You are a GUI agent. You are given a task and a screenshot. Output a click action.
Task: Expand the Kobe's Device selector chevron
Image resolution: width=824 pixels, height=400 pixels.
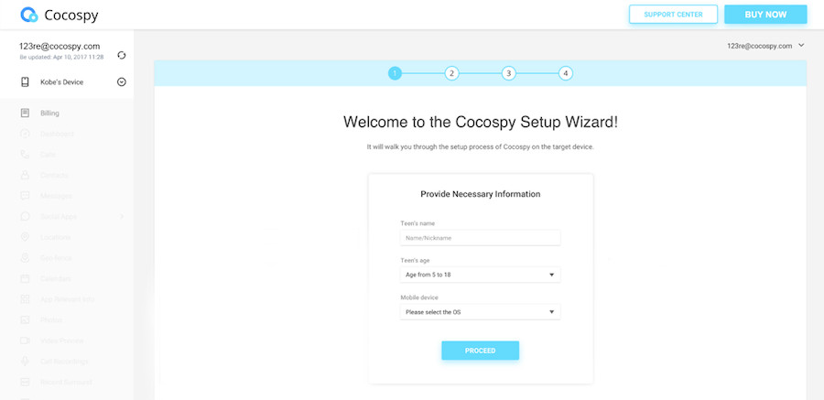point(122,82)
